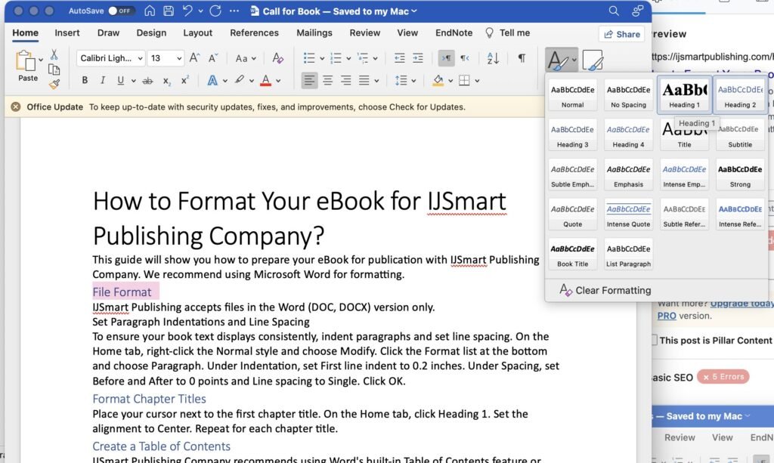Screen dimensions: 774x463
Task: Clear all formatting from ribbon icon
Action: (278, 57)
